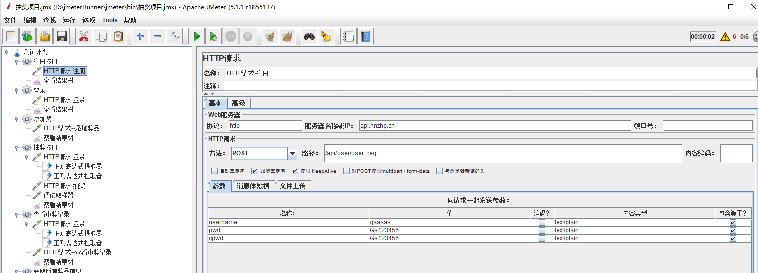The width and height of the screenshot is (758, 273).
Task: Create a new test plan via toolbar
Action: (x=11, y=36)
